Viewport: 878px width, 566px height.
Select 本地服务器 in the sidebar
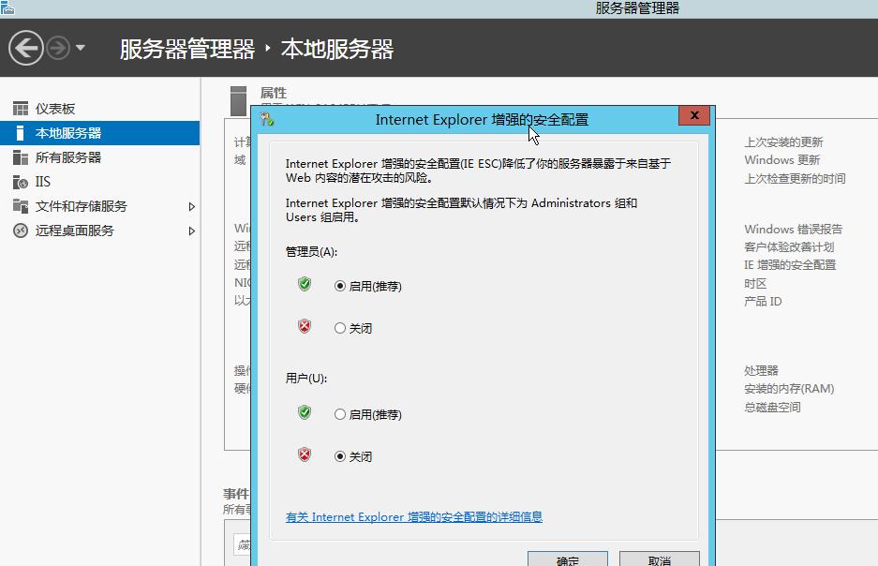(x=68, y=133)
